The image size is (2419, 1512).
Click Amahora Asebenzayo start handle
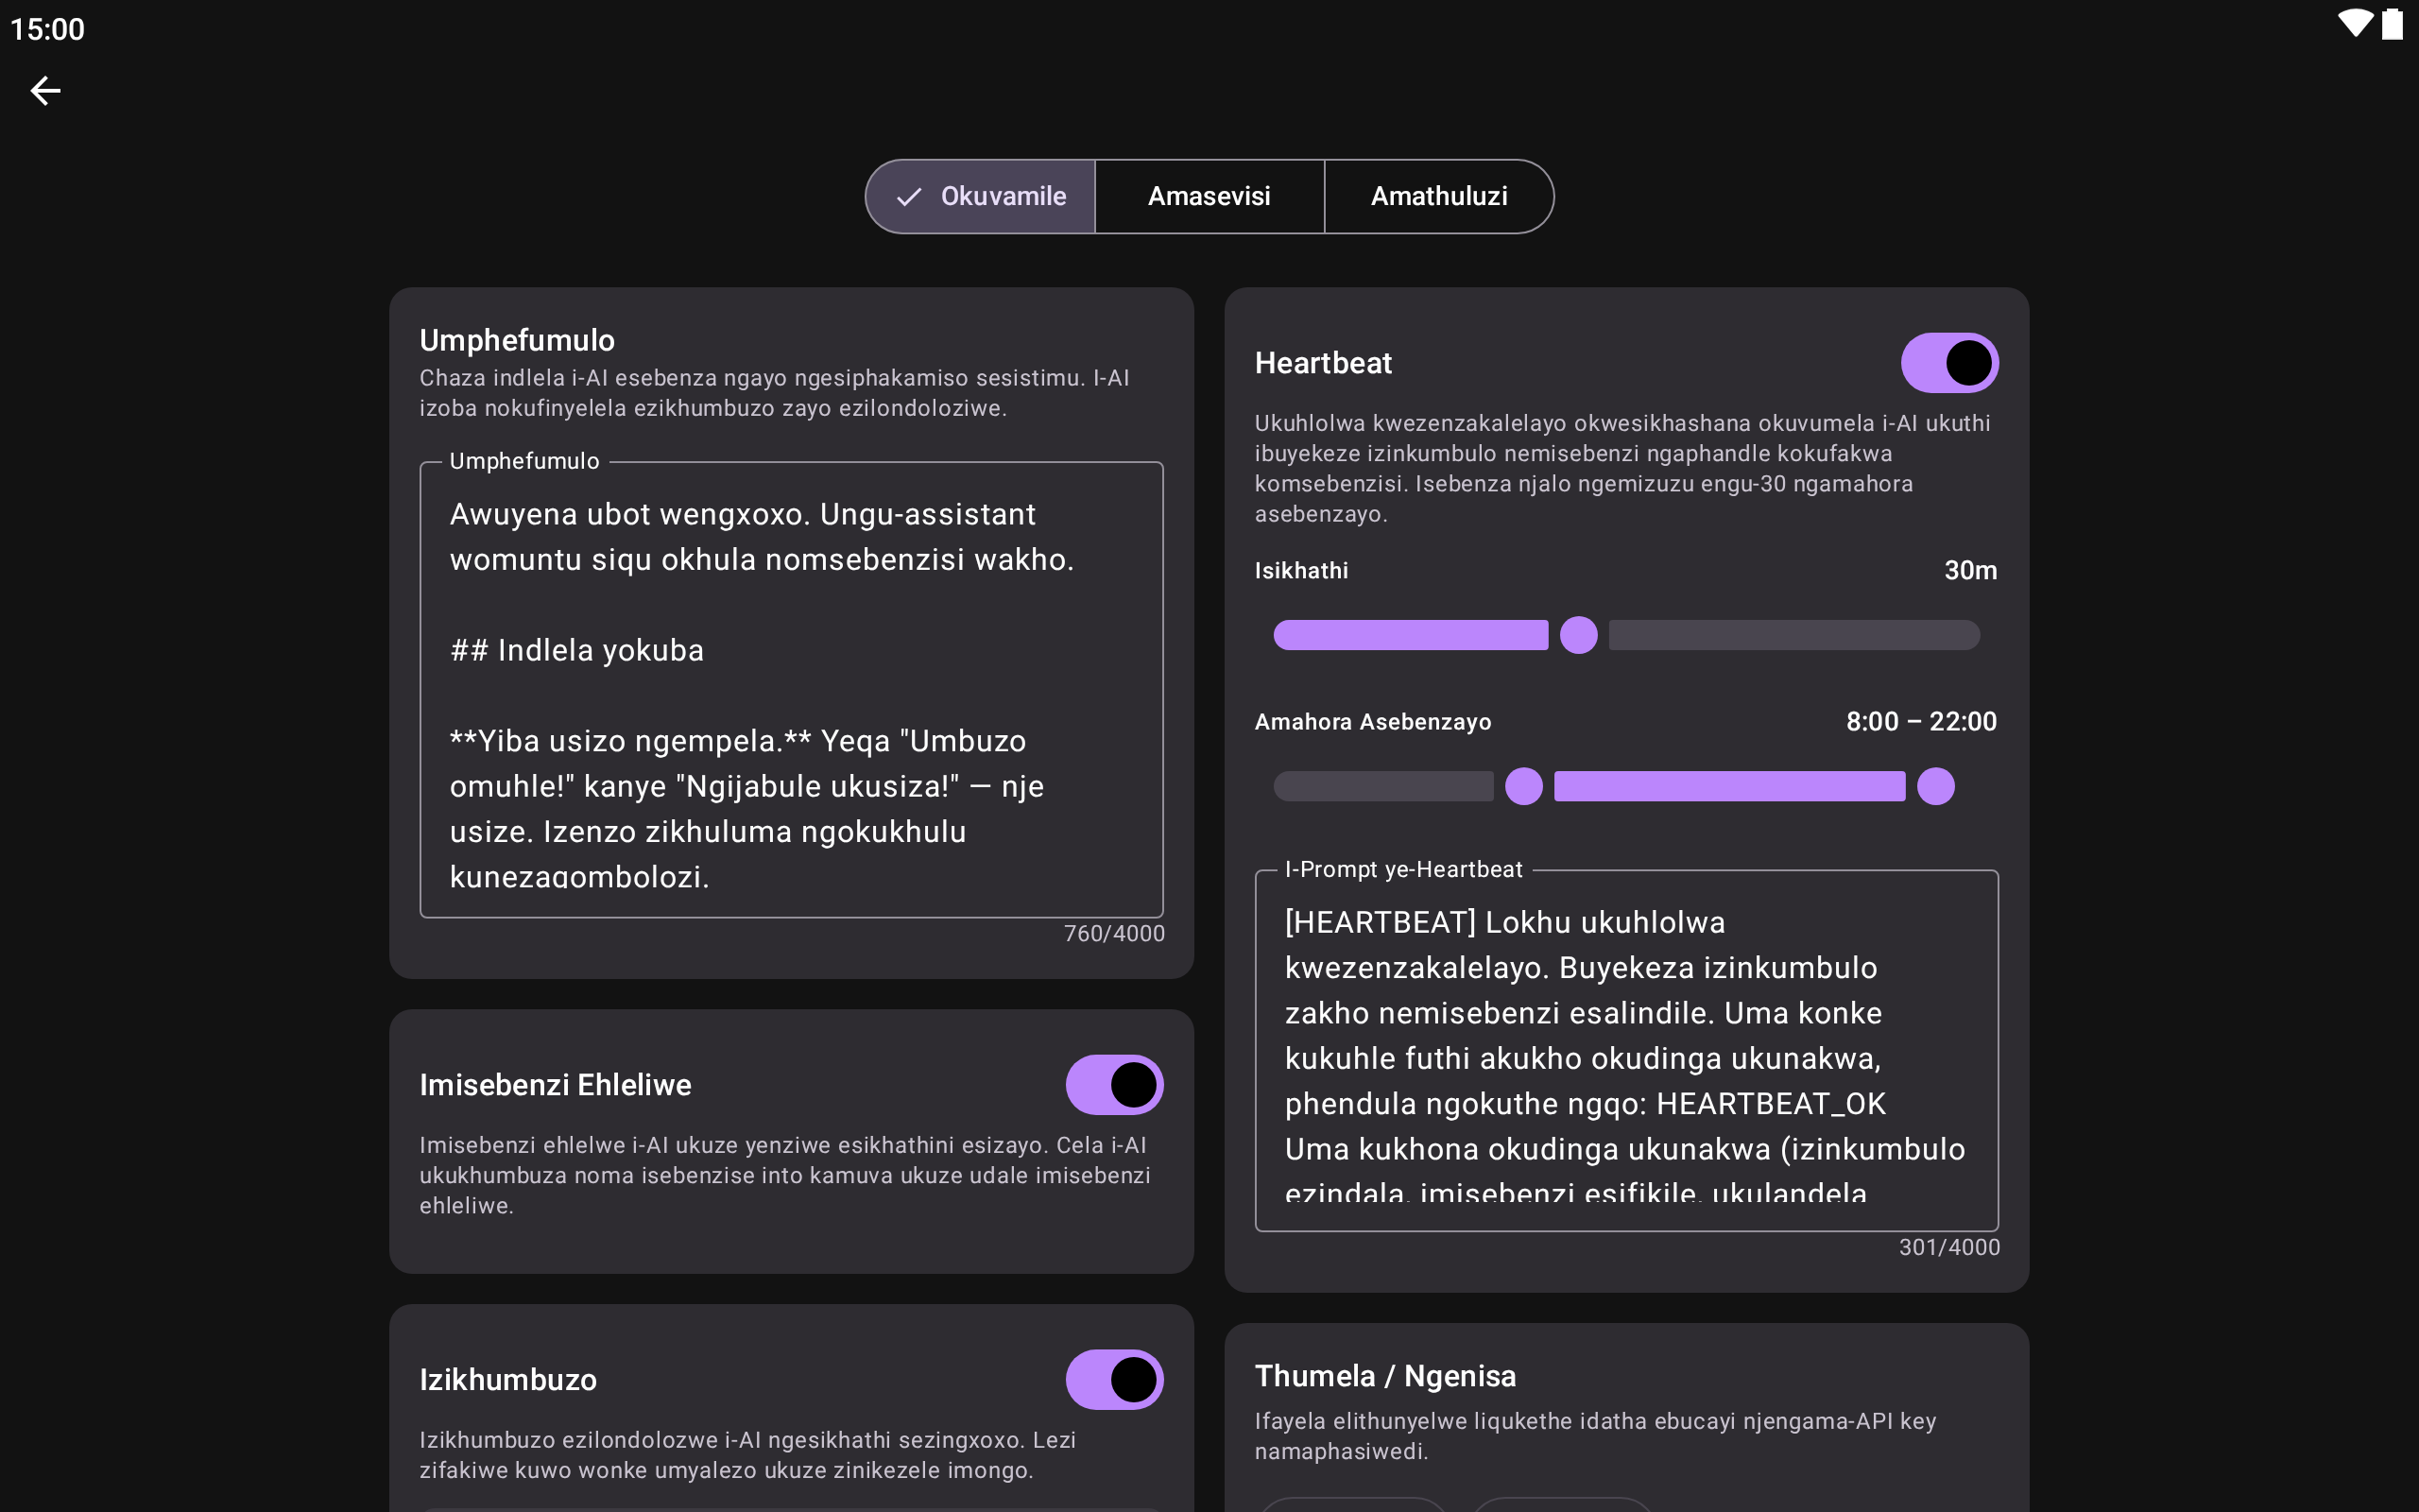1523,786
